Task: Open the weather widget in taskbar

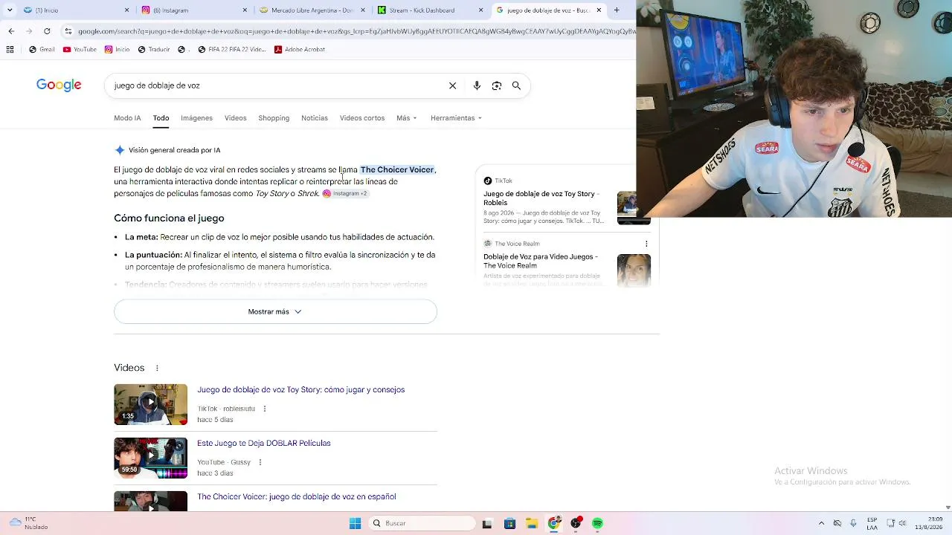Action: pyautogui.click(x=28, y=523)
